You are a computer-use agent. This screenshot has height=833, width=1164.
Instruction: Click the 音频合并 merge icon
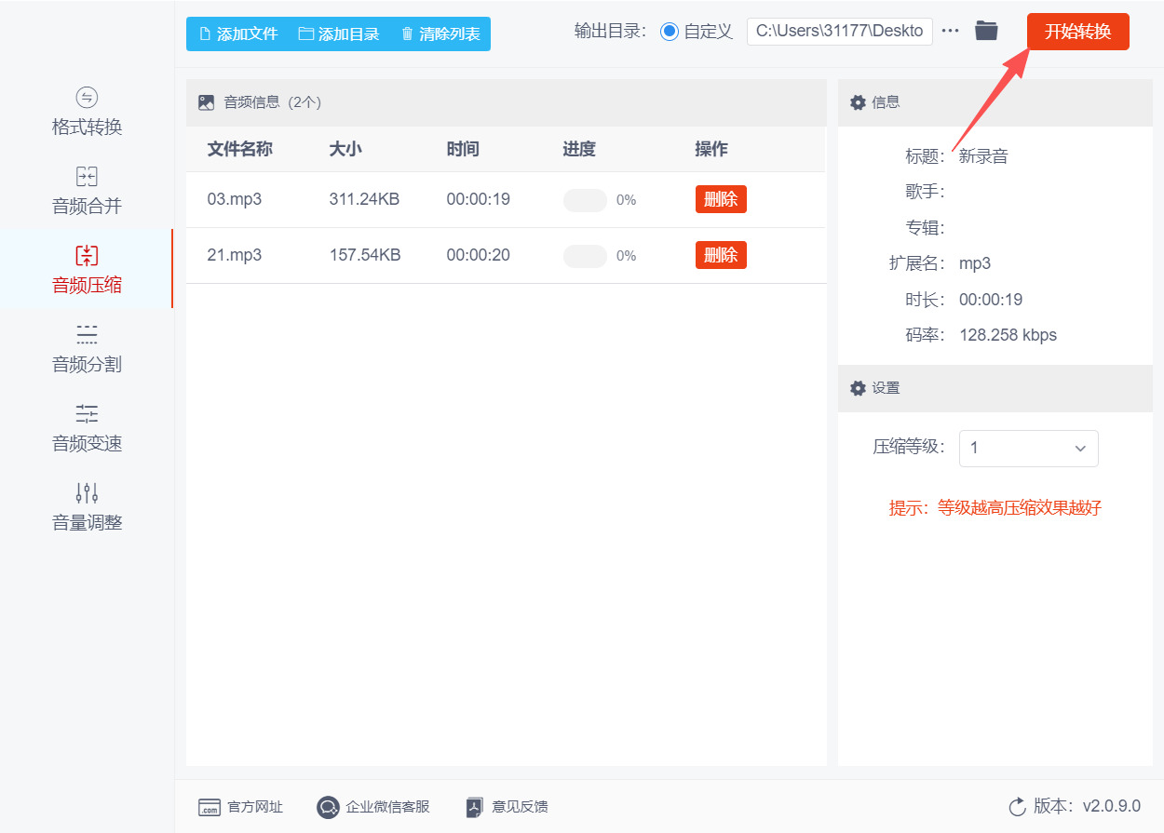pyautogui.click(x=87, y=177)
